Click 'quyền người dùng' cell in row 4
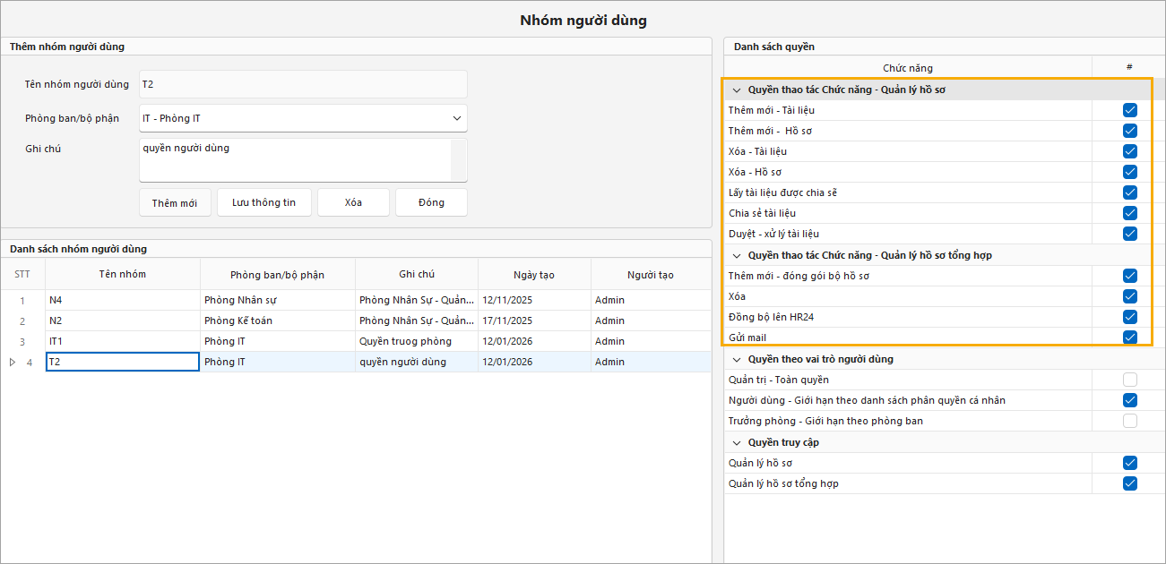The width and height of the screenshot is (1166, 564). click(417, 362)
